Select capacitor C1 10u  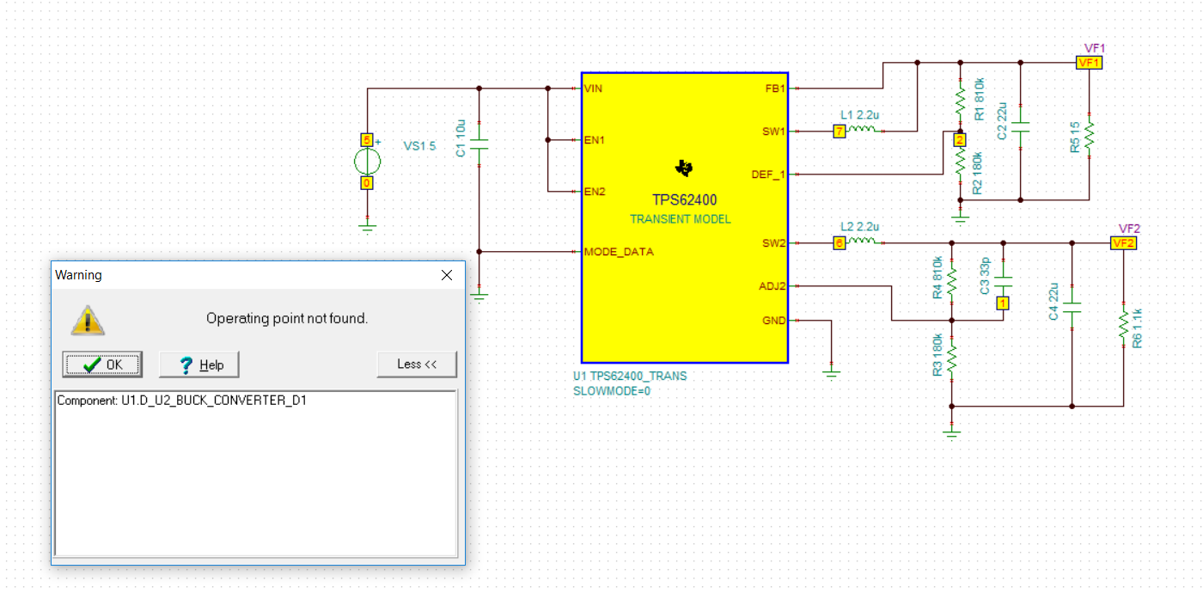coord(479,144)
